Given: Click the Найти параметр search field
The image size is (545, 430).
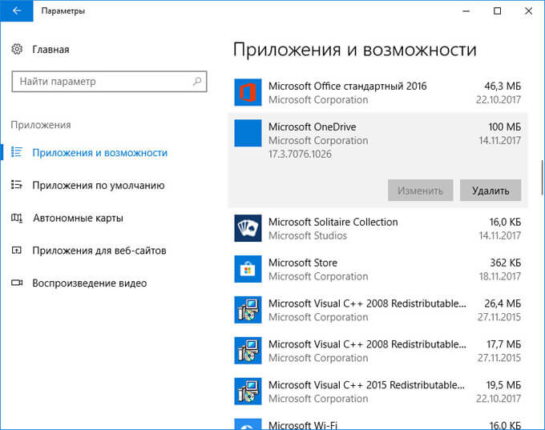Looking at the screenshot, I should click(x=100, y=82).
